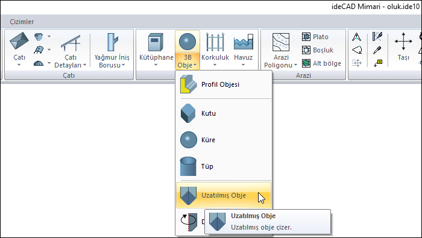Screen dimensions: 422x238
Task: Select the Arazi Poligonu terrain icon
Action: [281, 42]
